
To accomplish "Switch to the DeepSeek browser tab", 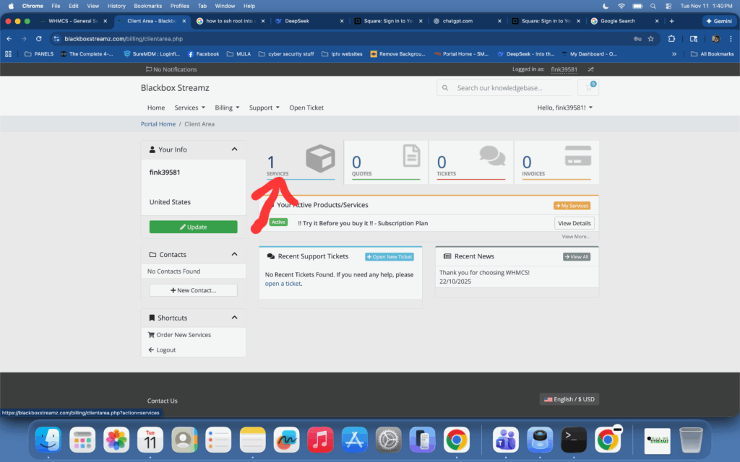I will click(293, 21).
